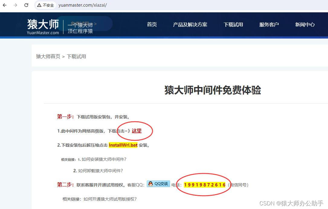Screen dimensions: 328x209
Task: Click the 下载试用 breadcrumb entry
Action: (76, 57)
